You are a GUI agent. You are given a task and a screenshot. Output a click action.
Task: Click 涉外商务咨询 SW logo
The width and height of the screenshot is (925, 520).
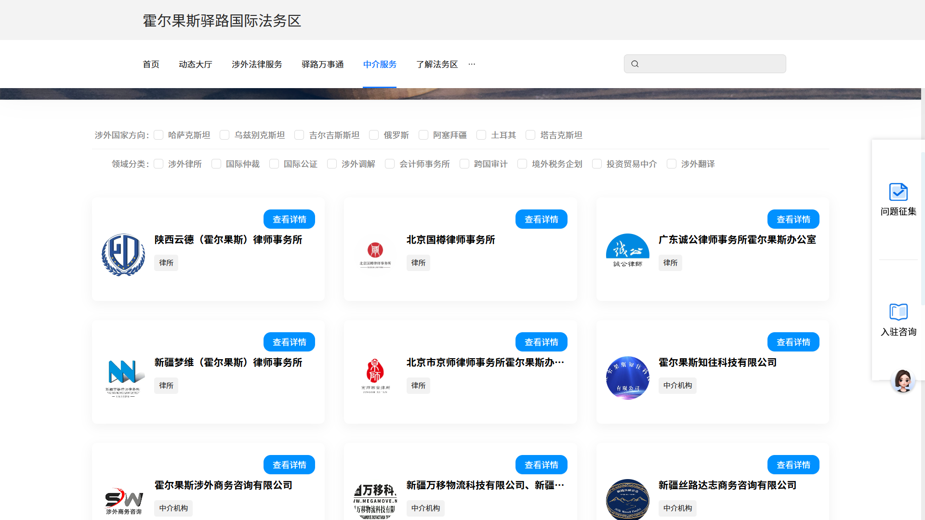[123, 501]
